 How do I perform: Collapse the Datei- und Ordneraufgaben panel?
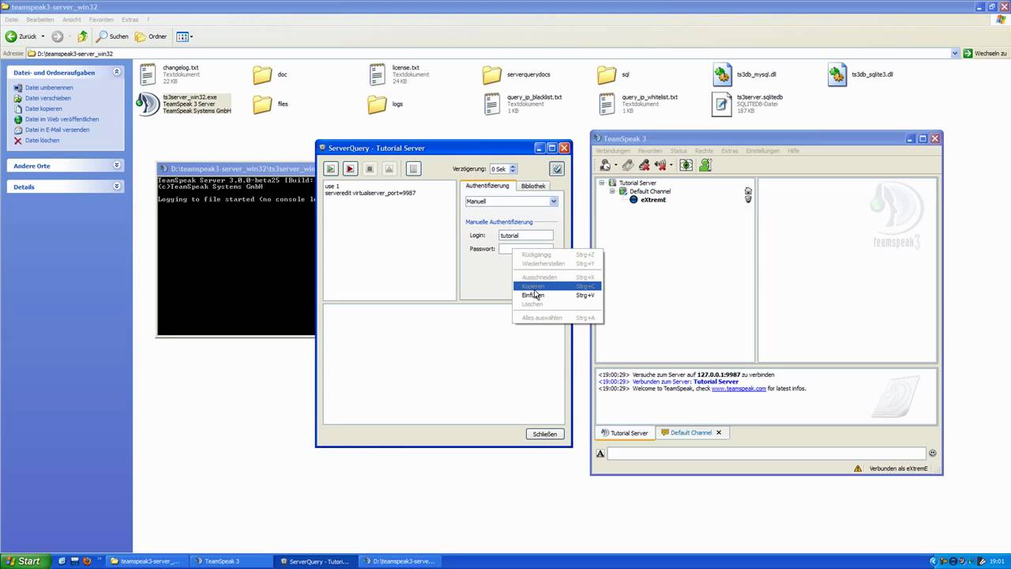pyautogui.click(x=117, y=72)
